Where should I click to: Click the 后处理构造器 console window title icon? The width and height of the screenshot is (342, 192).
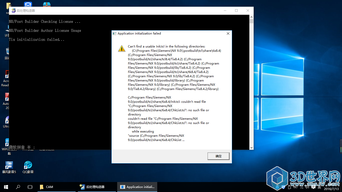pyautogui.click(x=13, y=10)
